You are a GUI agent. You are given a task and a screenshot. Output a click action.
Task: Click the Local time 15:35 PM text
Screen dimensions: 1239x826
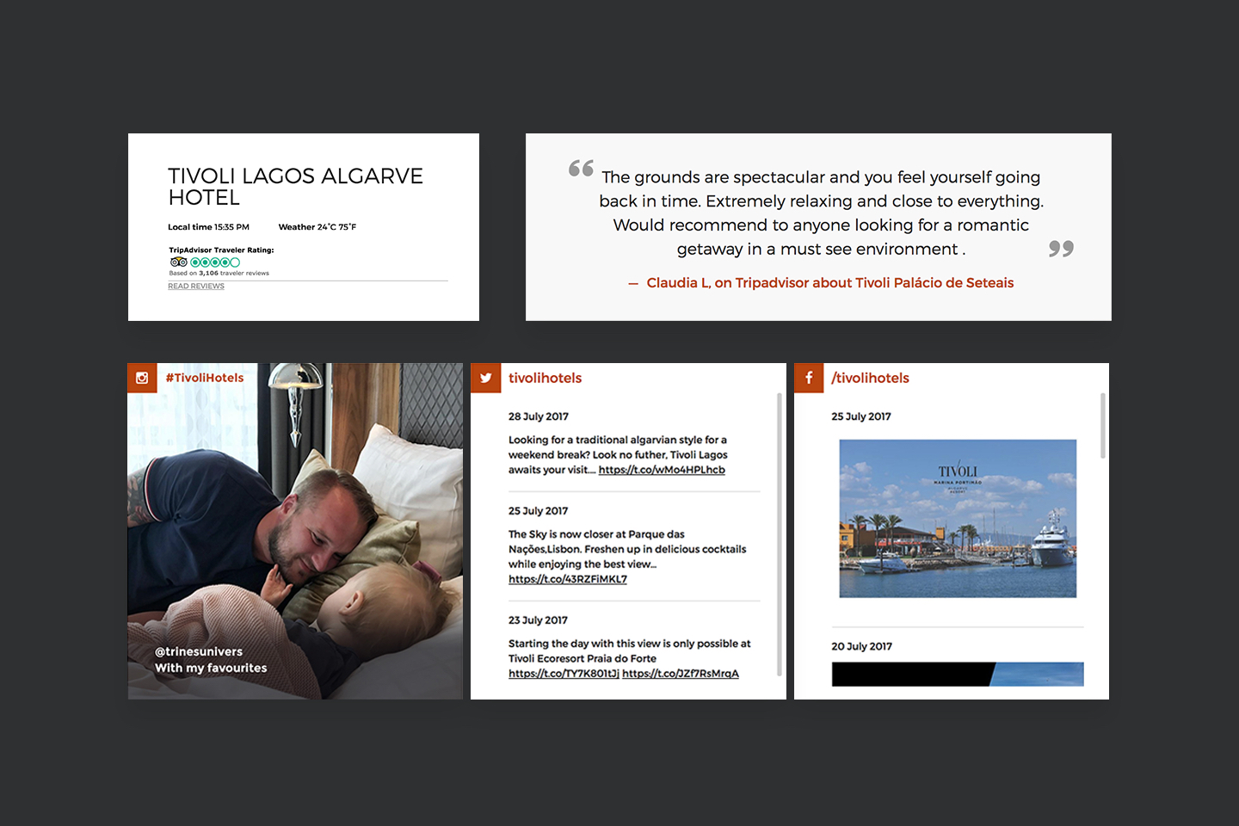(x=208, y=227)
